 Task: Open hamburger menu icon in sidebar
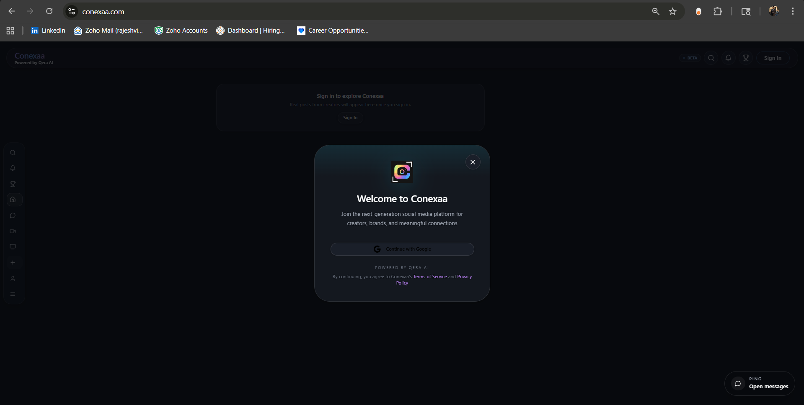tap(13, 294)
